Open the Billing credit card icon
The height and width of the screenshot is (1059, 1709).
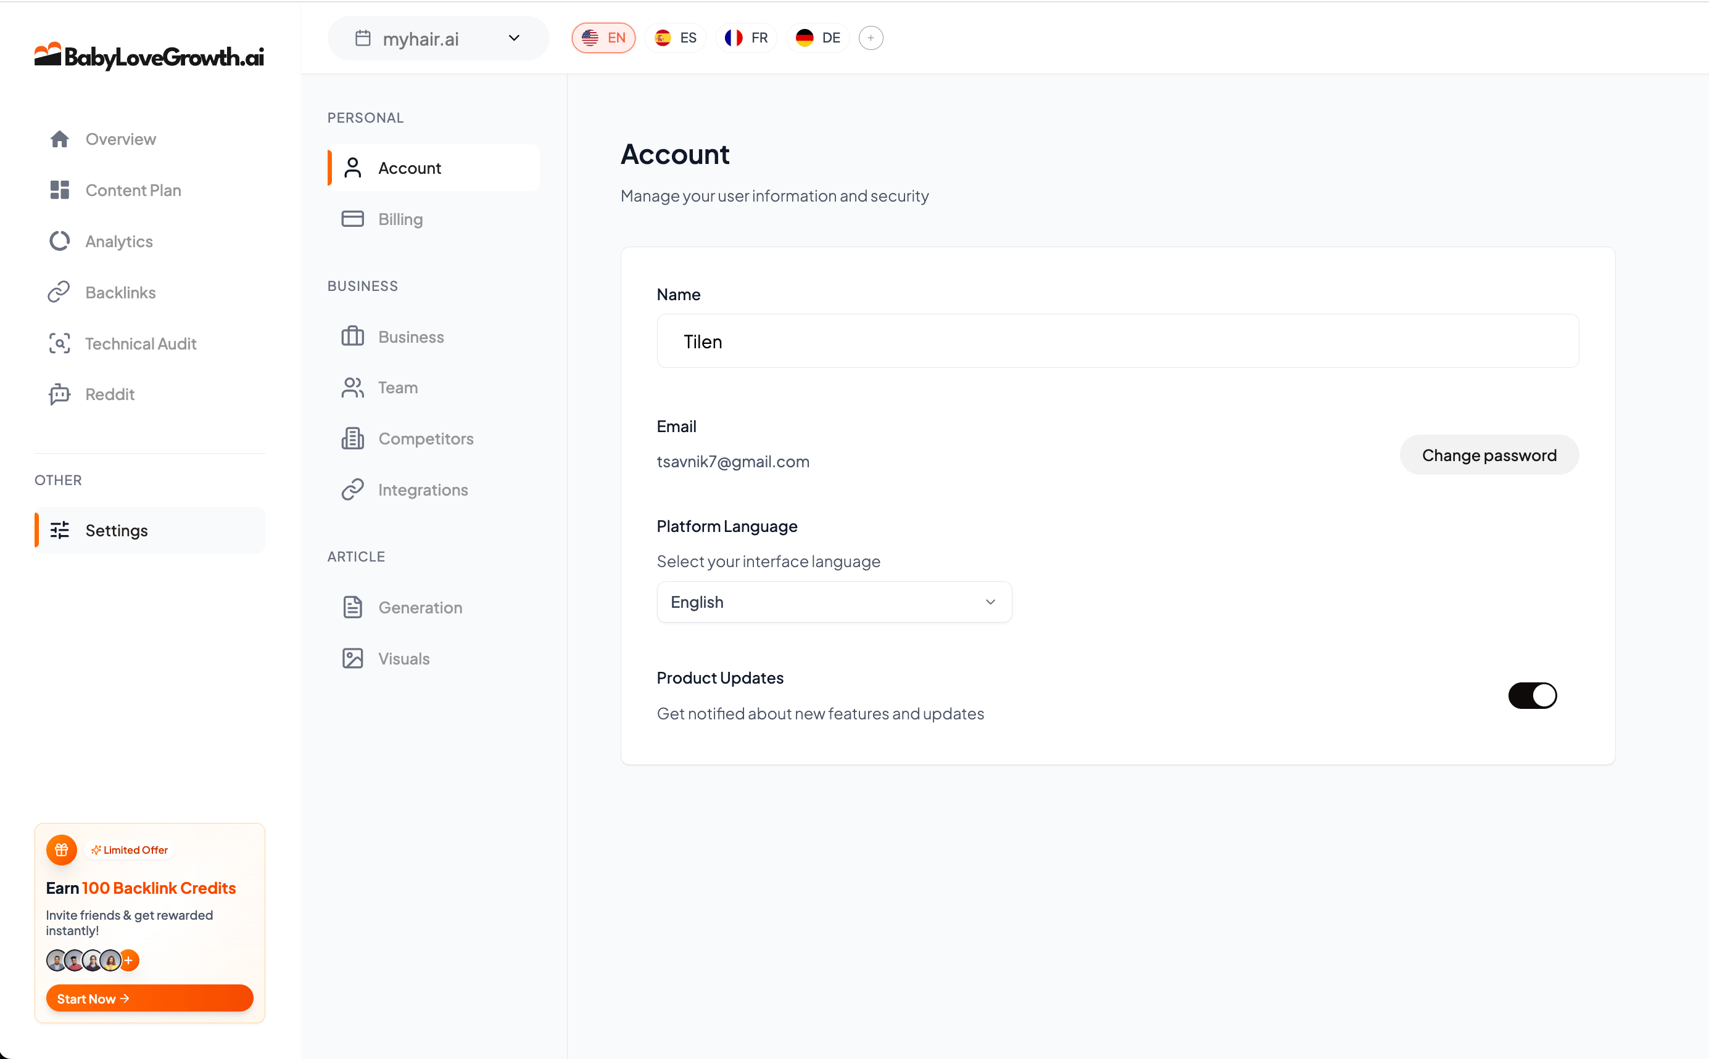(x=352, y=219)
